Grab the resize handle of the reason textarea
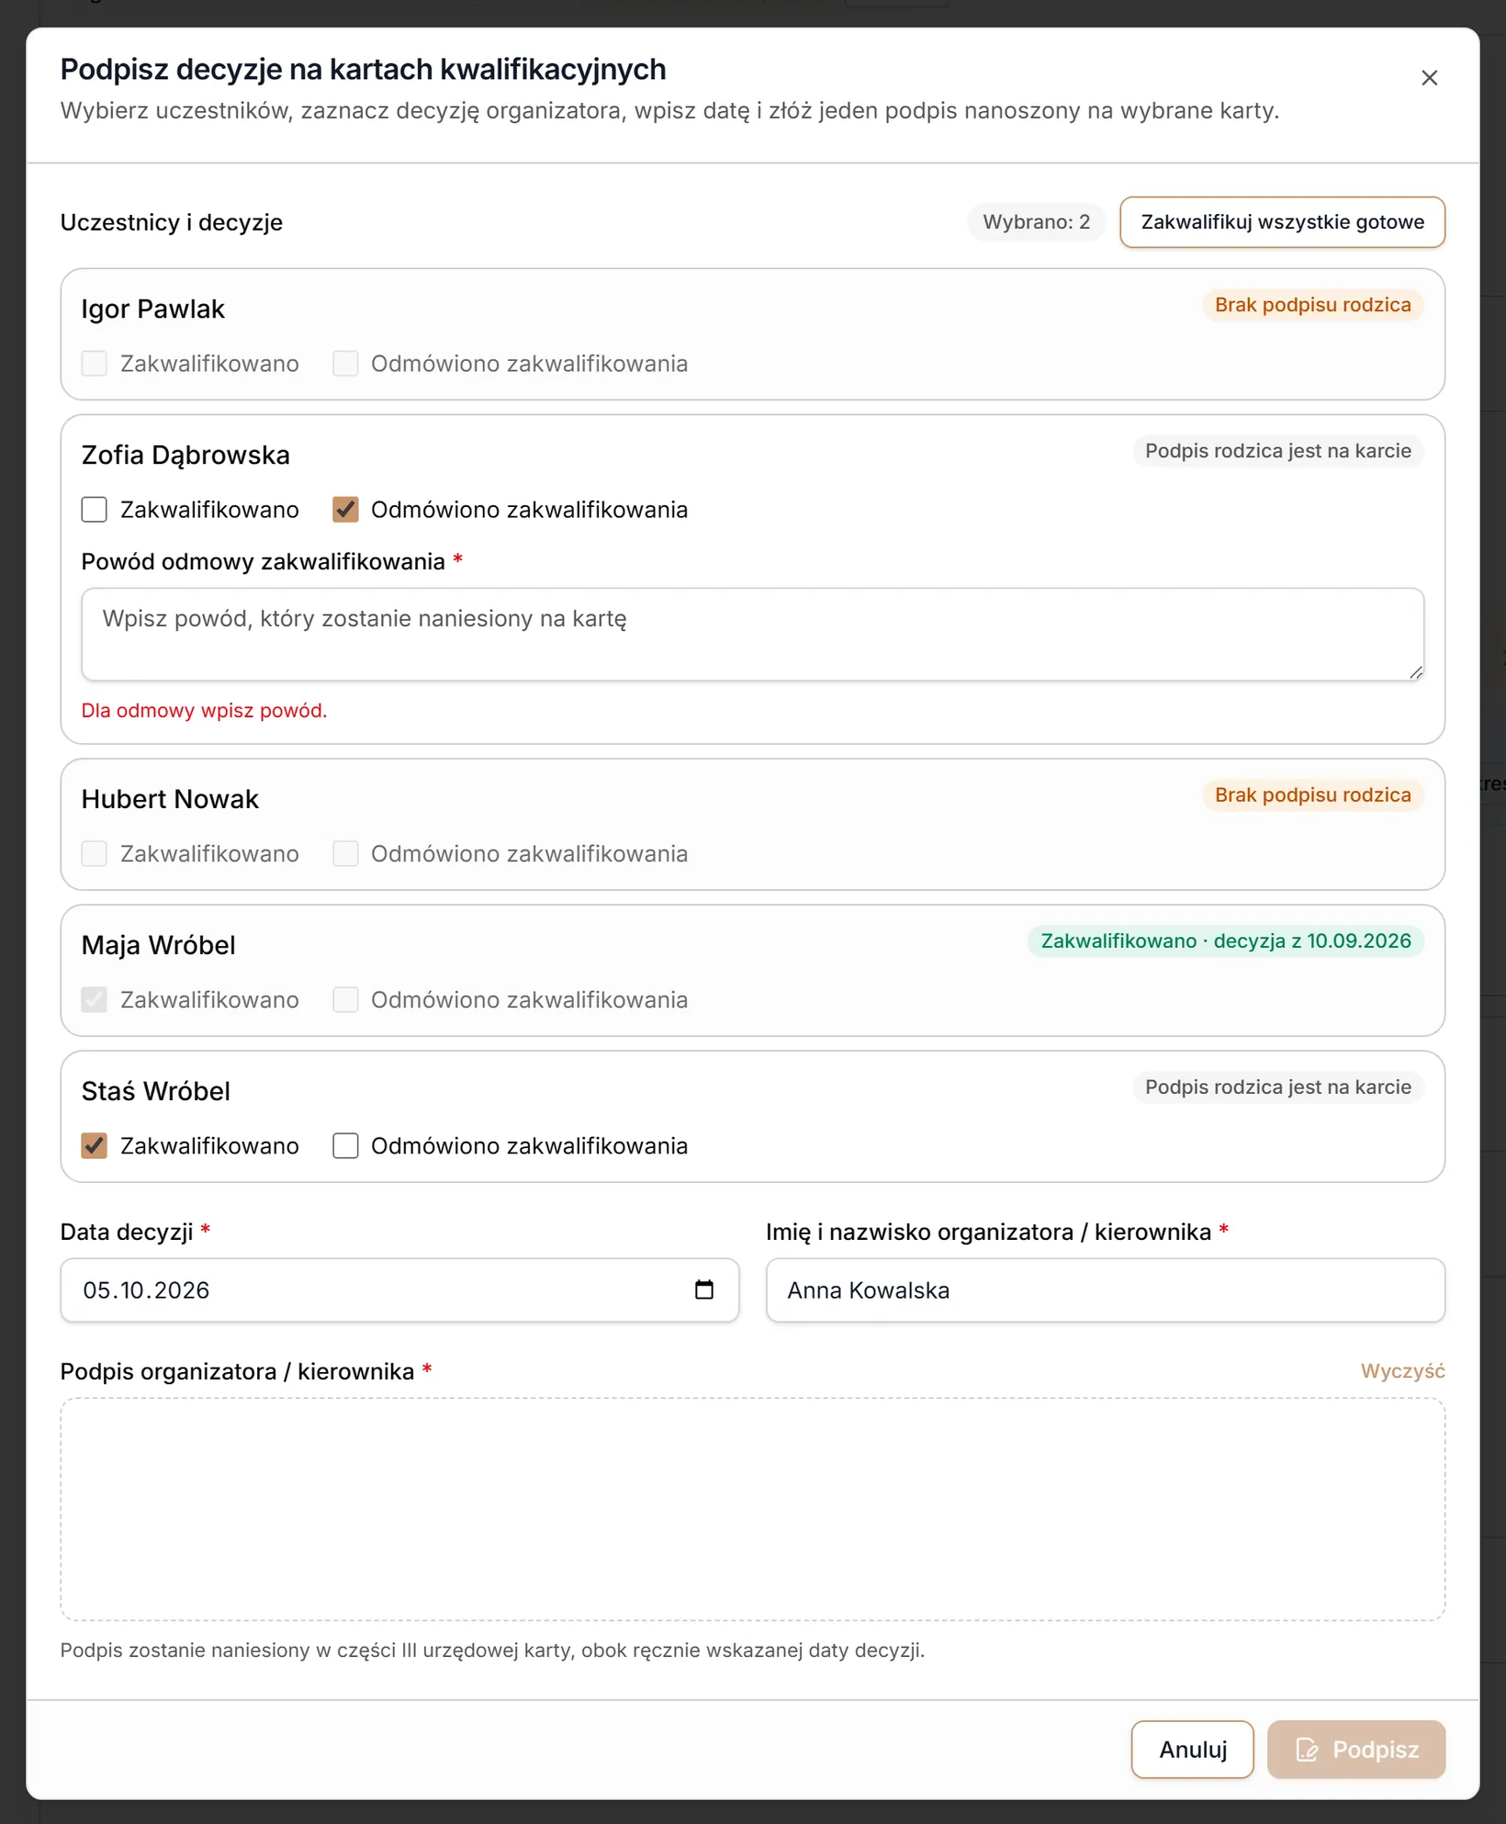Viewport: 1506px width, 1824px height. (x=1416, y=672)
